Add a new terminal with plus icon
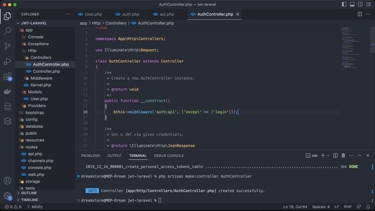The width and height of the screenshot is (375, 211). [x=323, y=155]
